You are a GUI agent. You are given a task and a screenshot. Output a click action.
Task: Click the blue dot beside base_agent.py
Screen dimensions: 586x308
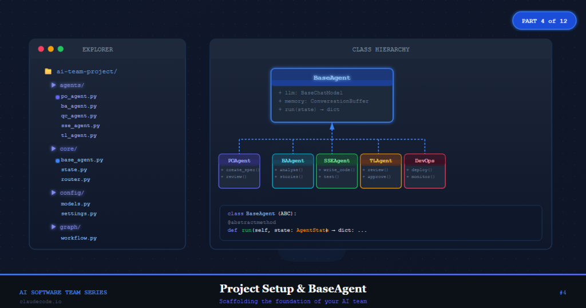pyautogui.click(x=58, y=161)
